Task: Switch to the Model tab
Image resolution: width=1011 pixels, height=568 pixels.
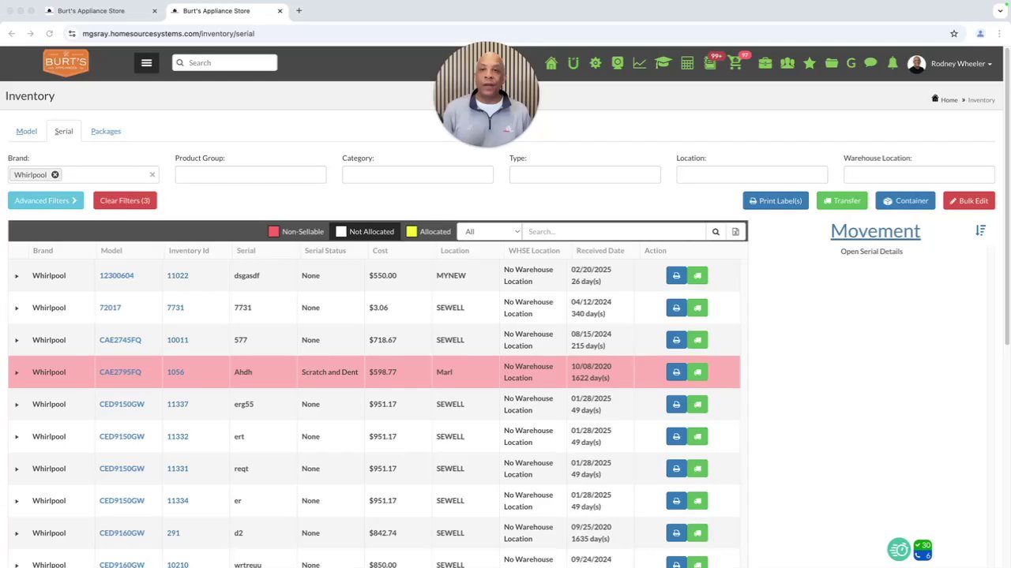Action: click(x=27, y=131)
